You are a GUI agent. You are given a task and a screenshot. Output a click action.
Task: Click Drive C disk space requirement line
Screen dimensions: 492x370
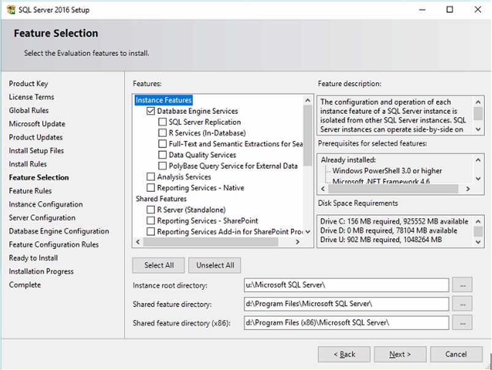(x=394, y=221)
